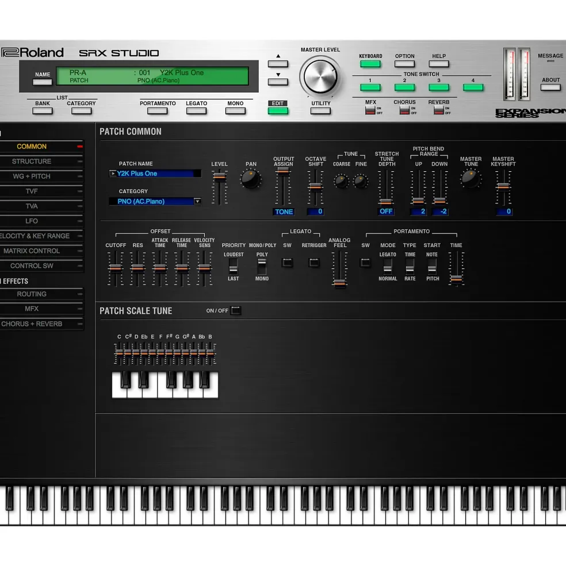Viewport: 566px width, 566px height.
Task: Click the arrow icon beside Patch Name field
Action: tap(113, 174)
